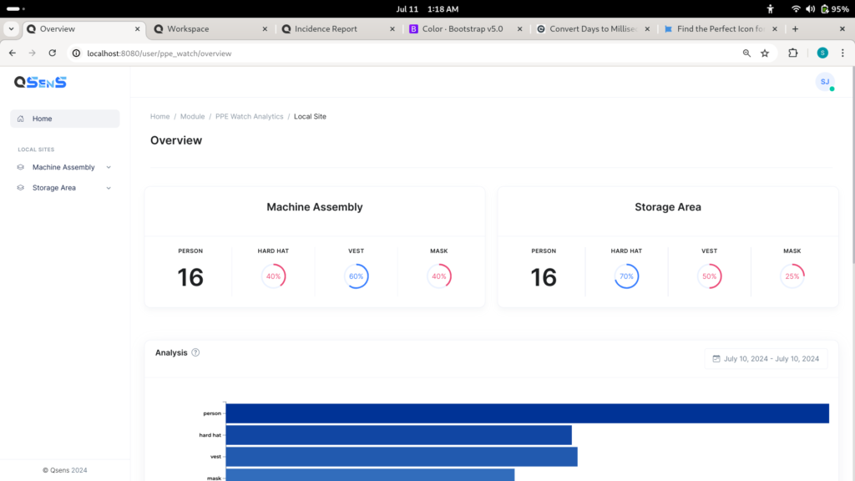This screenshot has width=855, height=481.
Task: Switch to the Workspace tab
Action: pyautogui.click(x=210, y=29)
